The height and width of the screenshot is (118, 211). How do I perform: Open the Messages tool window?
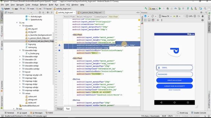pos(36,113)
